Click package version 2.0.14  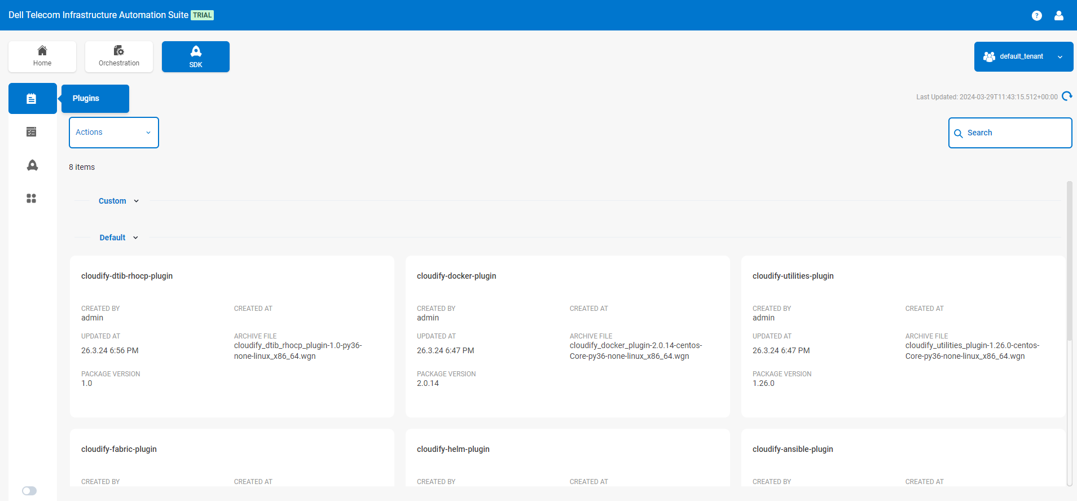pos(428,383)
